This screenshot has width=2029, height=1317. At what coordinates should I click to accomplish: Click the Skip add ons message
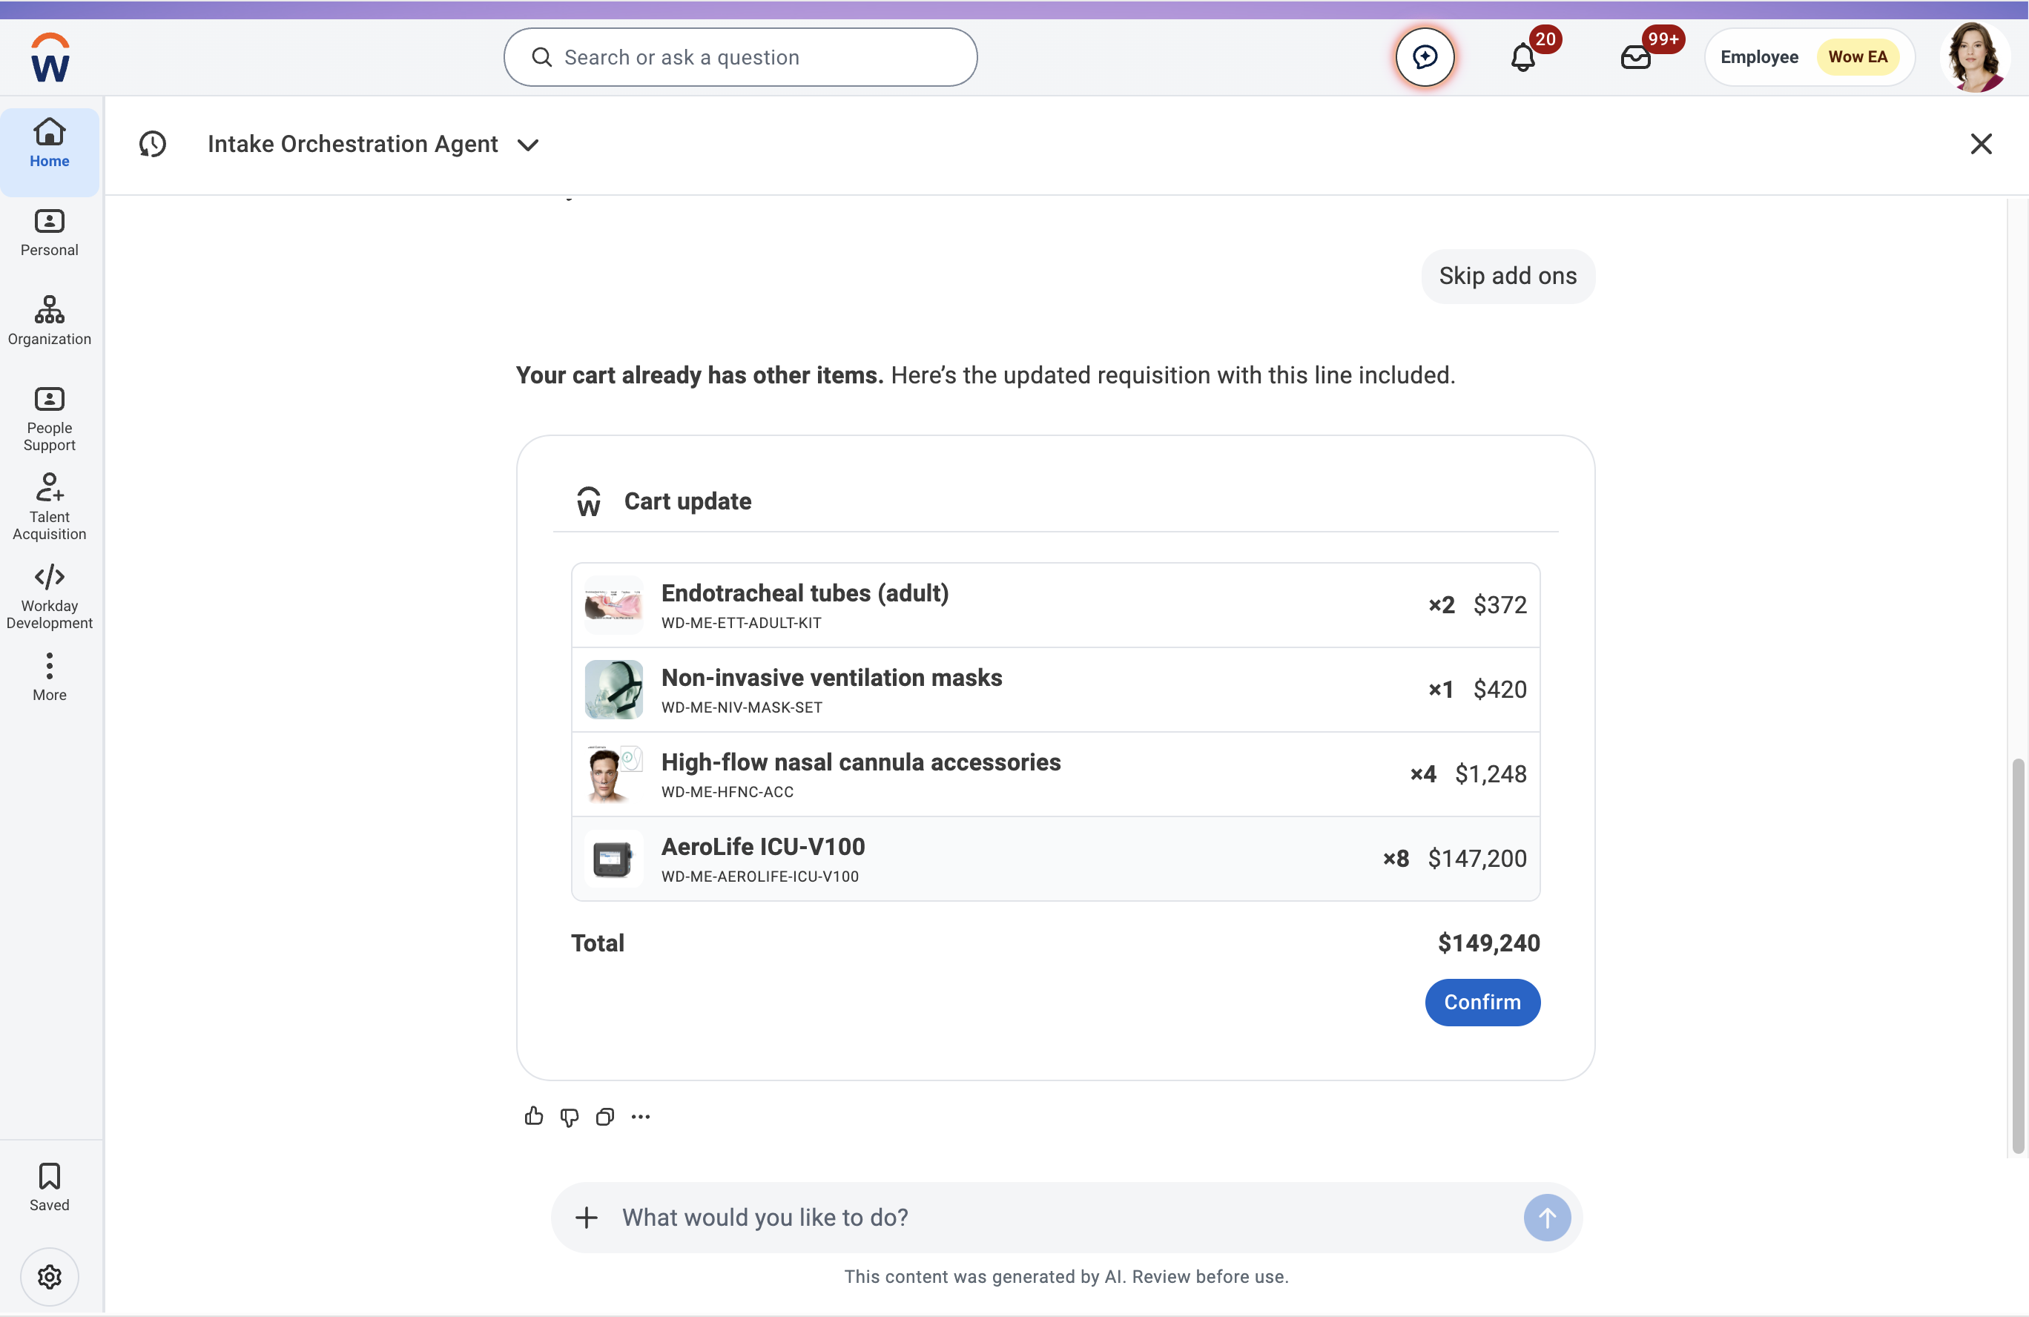click(x=1507, y=275)
